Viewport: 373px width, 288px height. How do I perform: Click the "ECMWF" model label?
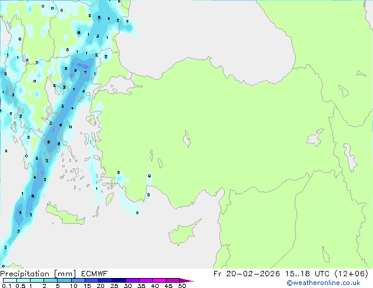95,274
